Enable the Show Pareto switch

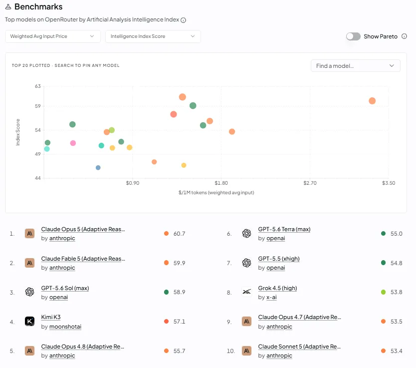click(x=353, y=36)
